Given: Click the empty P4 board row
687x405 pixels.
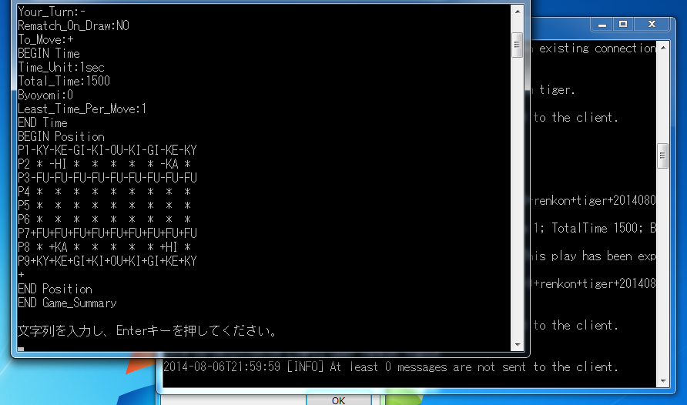Looking at the screenshot, I should click(x=105, y=192).
